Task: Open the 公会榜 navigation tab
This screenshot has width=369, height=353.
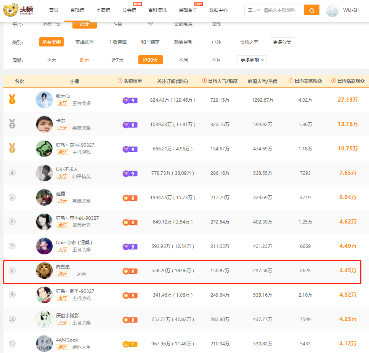Action: [x=129, y=10]
